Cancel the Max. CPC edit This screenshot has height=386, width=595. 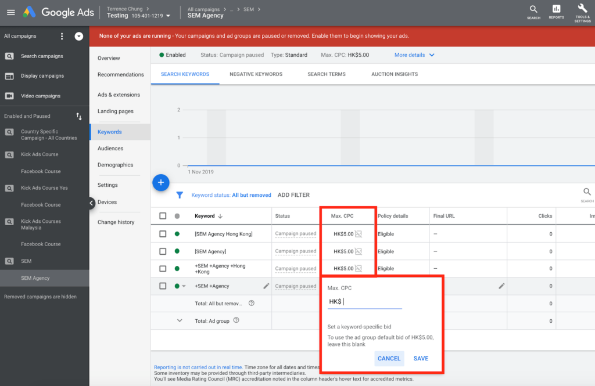389,358
